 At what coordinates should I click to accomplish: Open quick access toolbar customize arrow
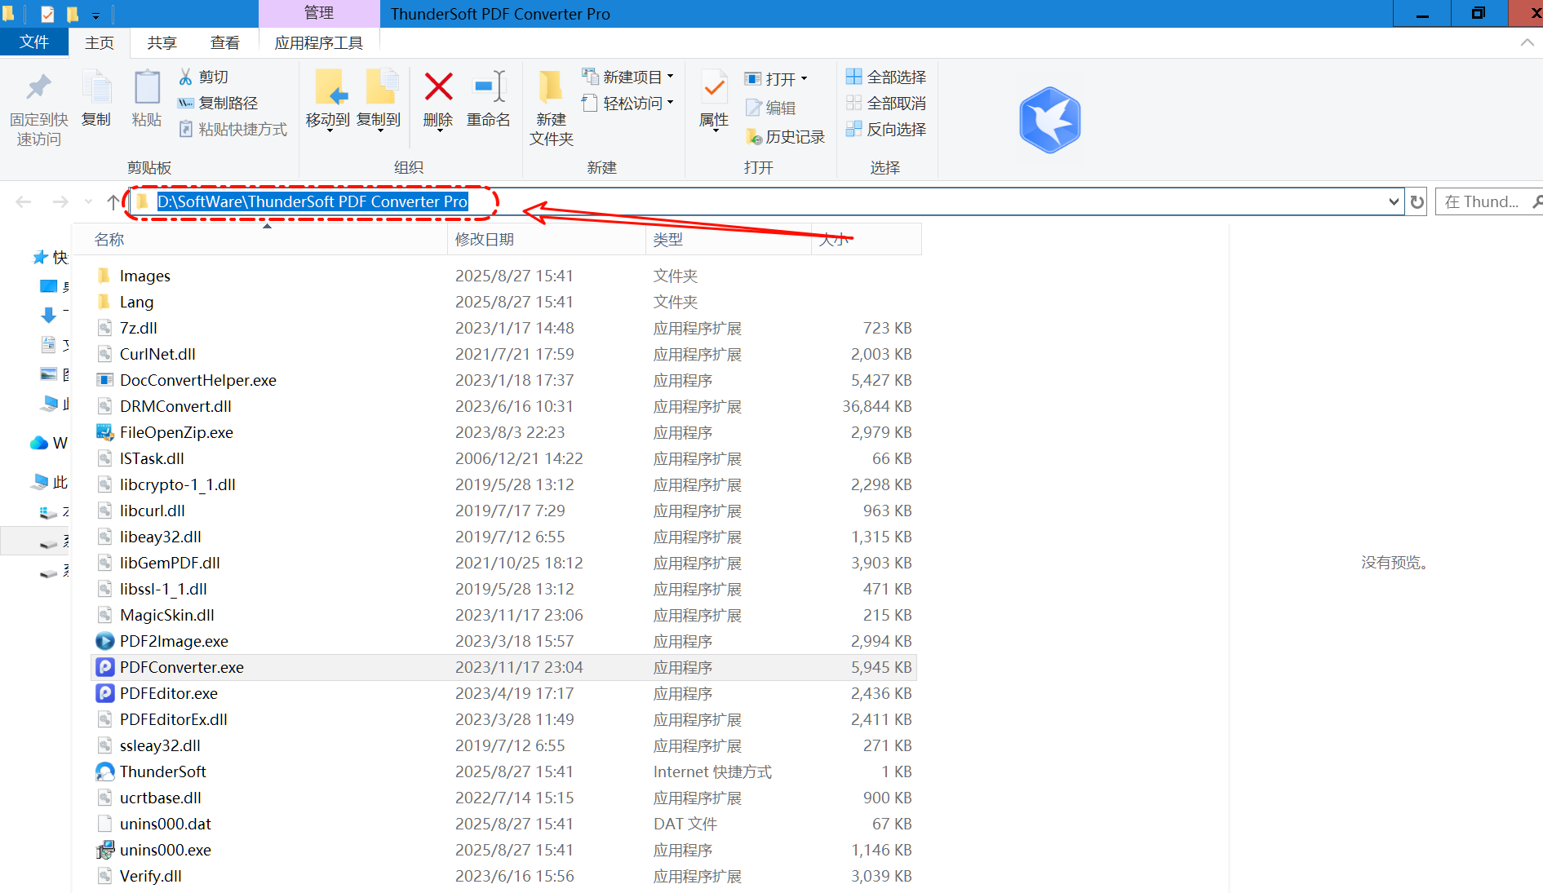[x=95, y=15]
